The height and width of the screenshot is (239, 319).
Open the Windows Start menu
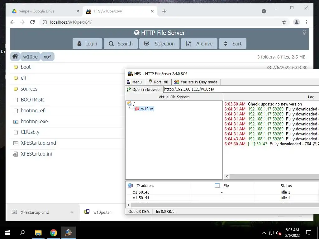click(x=7, y=233)
